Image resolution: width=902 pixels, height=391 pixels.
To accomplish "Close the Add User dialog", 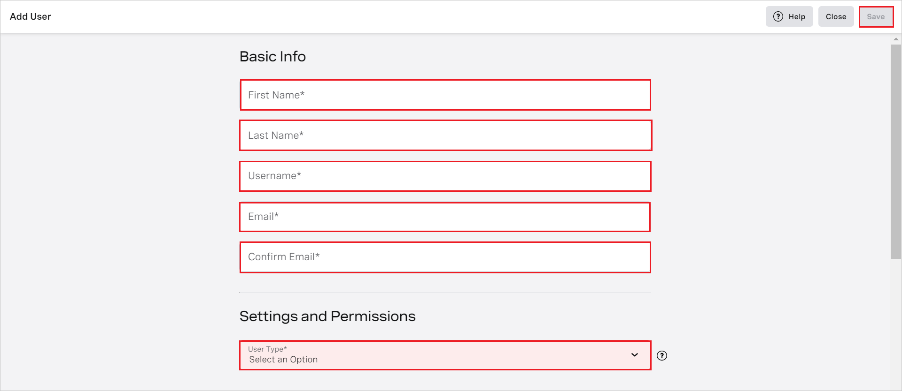I will coord(836,16).
